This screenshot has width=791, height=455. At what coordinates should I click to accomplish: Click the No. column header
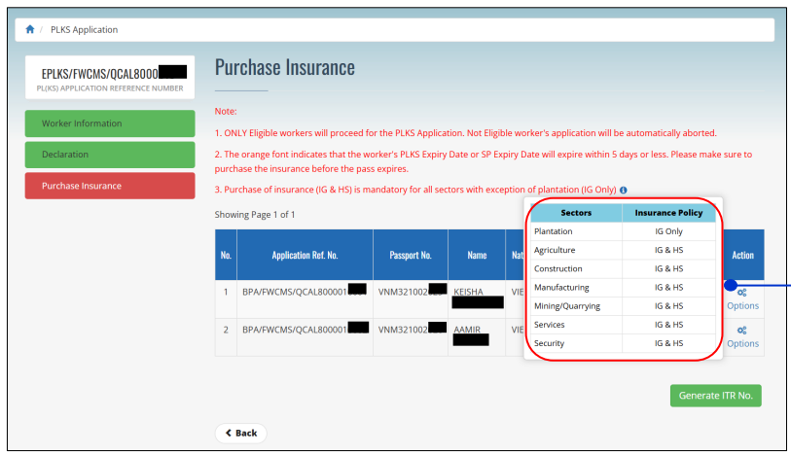(x=226, y=255)
